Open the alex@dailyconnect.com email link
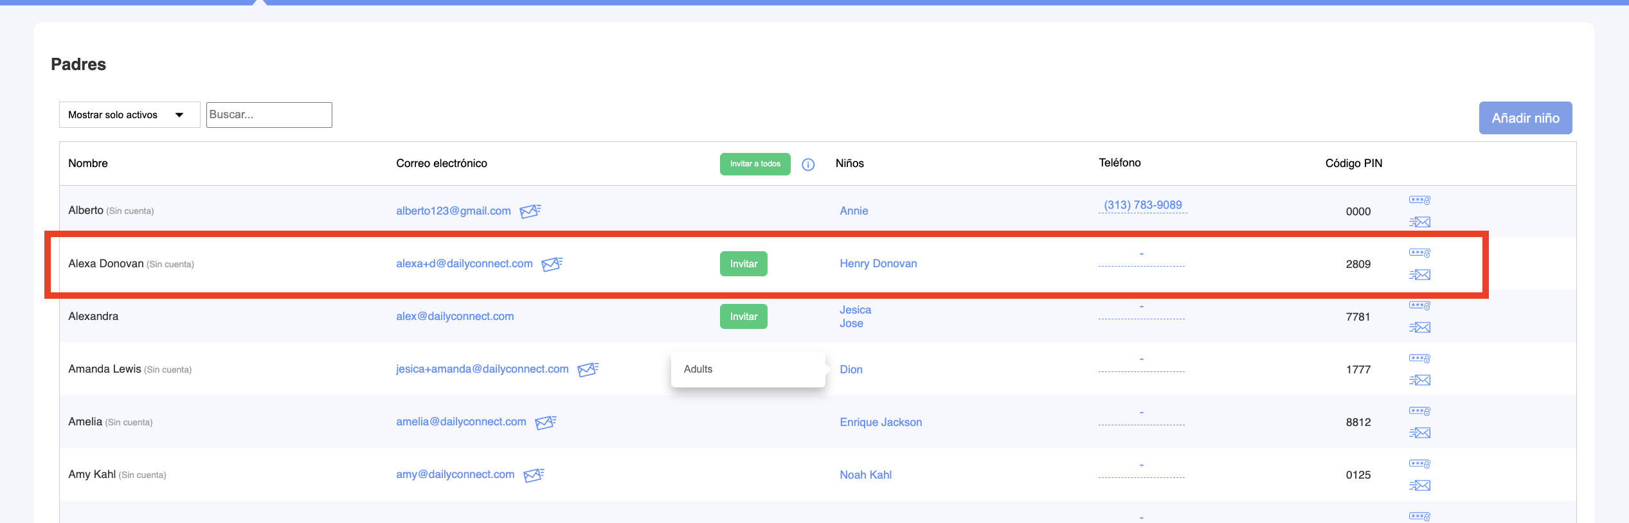 pos(455,316)
